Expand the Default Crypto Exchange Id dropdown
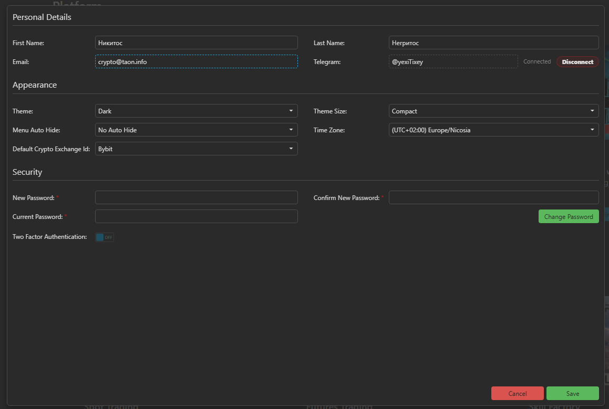Viewport: 609px width, 409px height. (196, 149)
